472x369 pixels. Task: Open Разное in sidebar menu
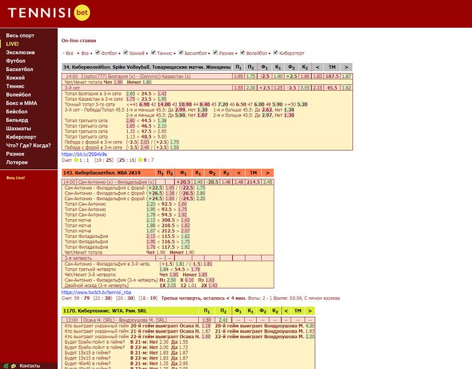15,154
